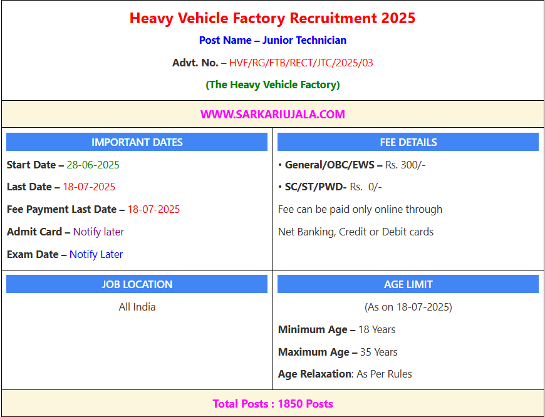Image resolution: width=545 pixels, height=417 pixels.
Task: Click the Minimum Age 18 Years row
Action: coord(336,329)
